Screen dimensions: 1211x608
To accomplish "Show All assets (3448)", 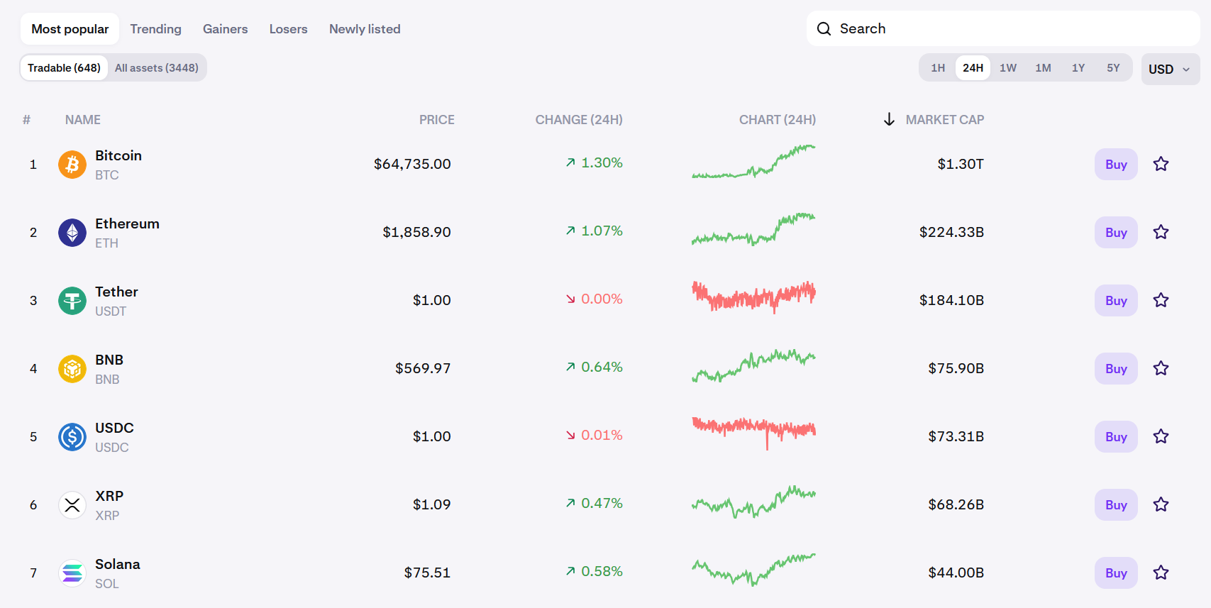I will [157, 68].
